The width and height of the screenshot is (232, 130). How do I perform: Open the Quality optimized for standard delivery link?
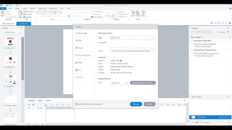(x=122, y=66)
